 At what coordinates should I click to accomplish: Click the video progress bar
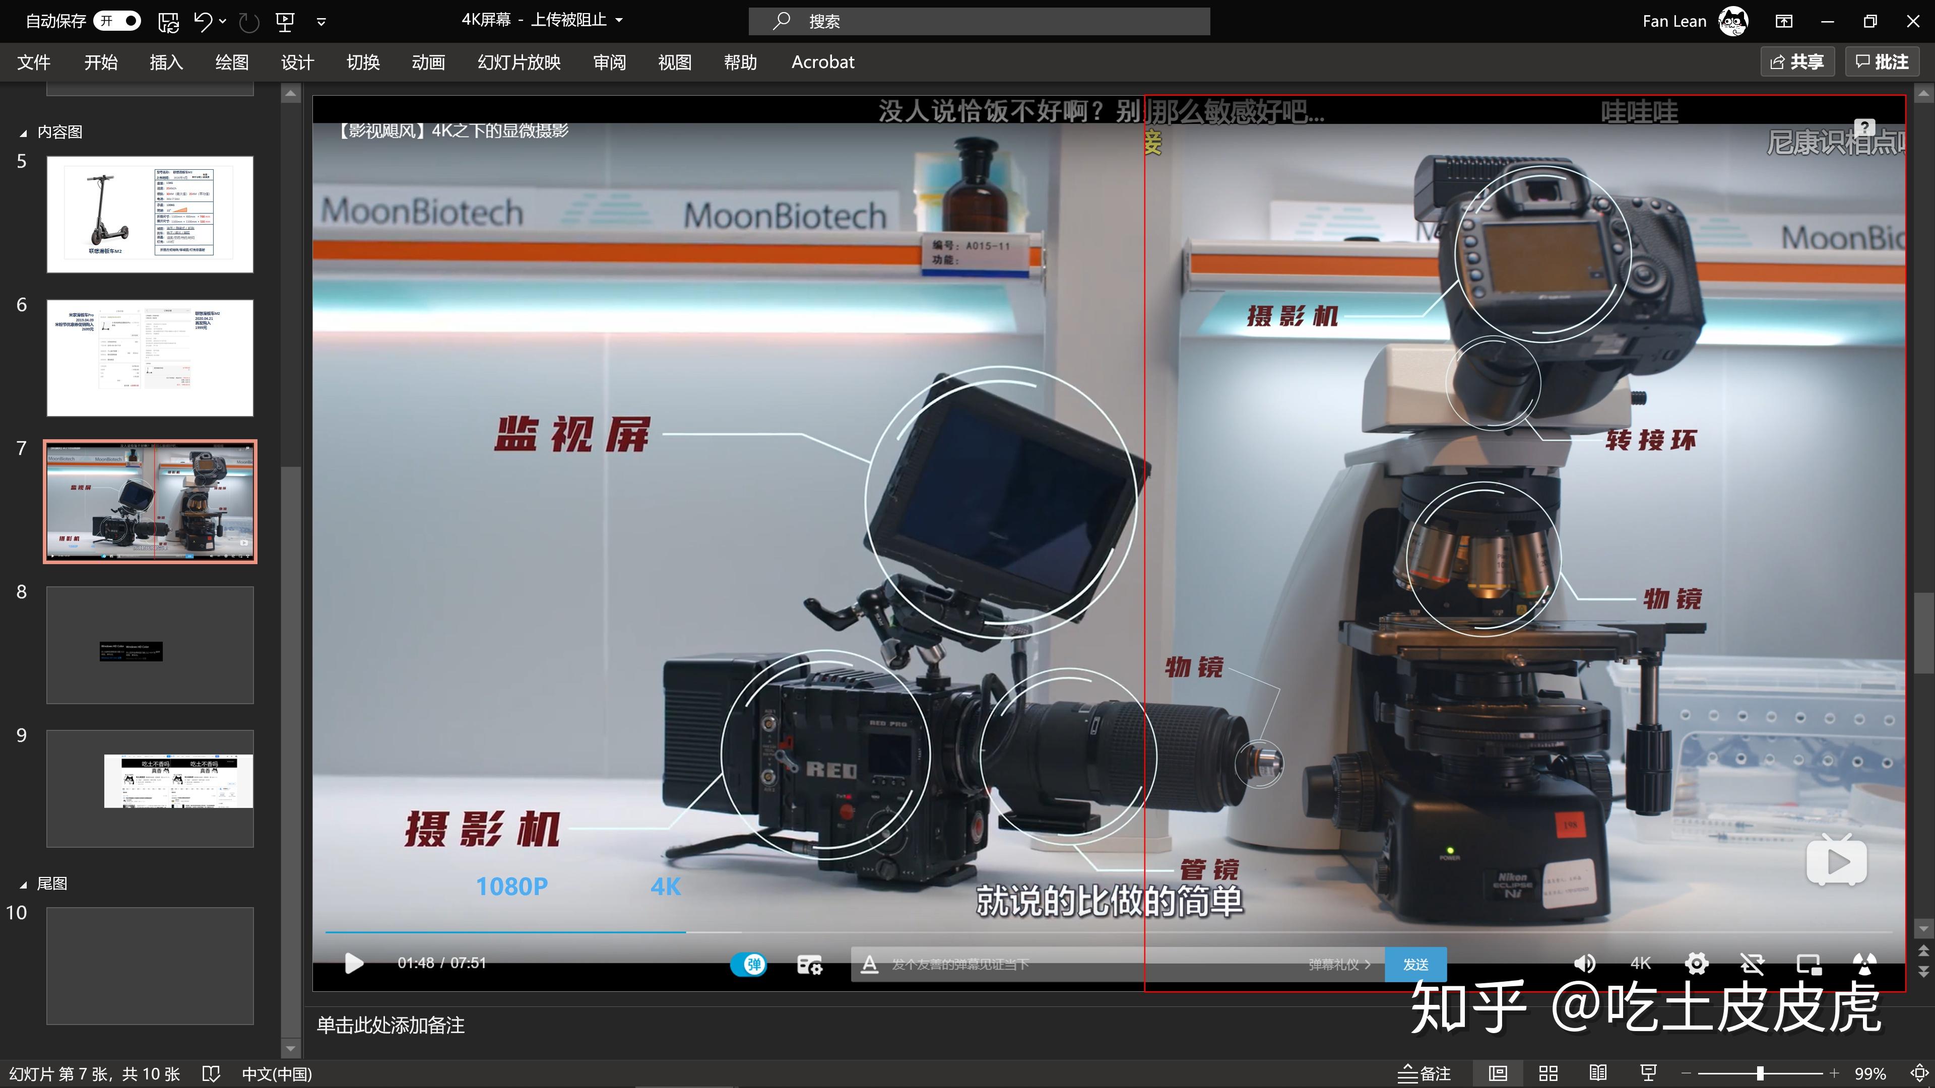pyautogui.click(x=1109, y=932)
